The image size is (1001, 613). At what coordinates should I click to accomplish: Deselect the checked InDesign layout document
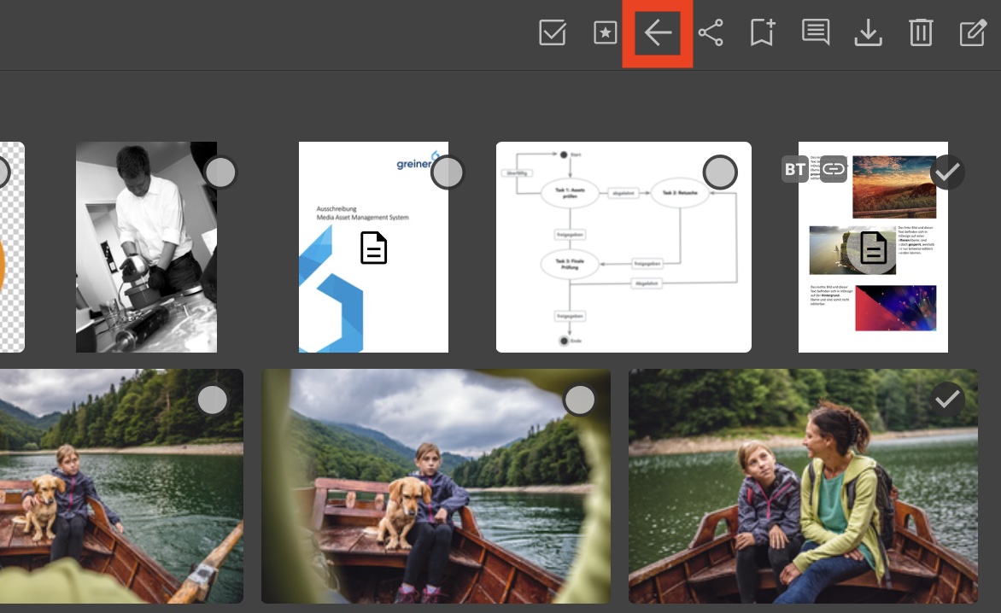pos(947,172)
